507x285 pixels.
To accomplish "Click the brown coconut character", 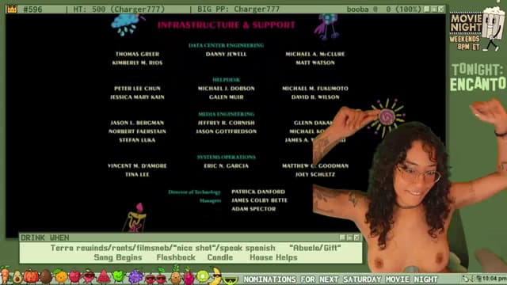I will click(x=46, y=276).
